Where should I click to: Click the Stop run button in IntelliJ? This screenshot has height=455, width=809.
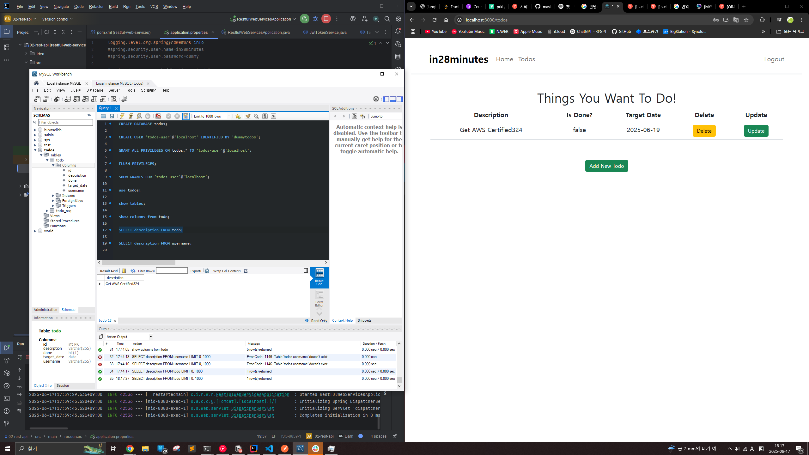(x=326, y=19)
